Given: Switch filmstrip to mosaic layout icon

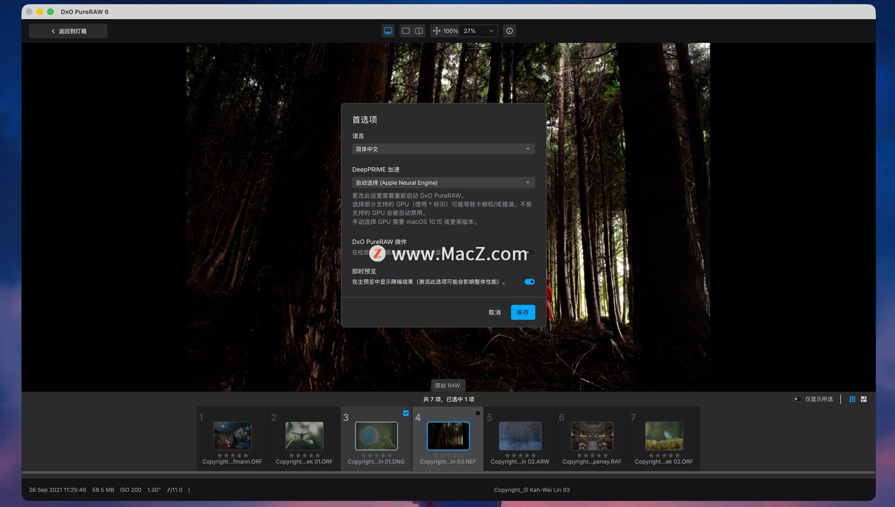Looking at the screenshot, I should [863, 399].
